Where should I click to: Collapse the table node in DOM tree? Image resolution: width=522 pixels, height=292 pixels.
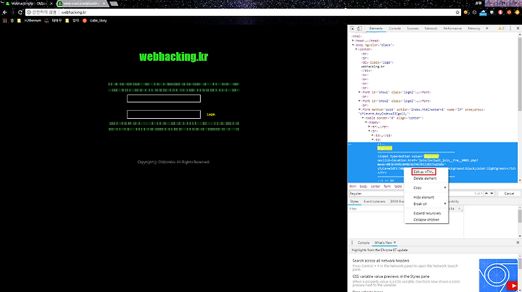click(363, 118)
